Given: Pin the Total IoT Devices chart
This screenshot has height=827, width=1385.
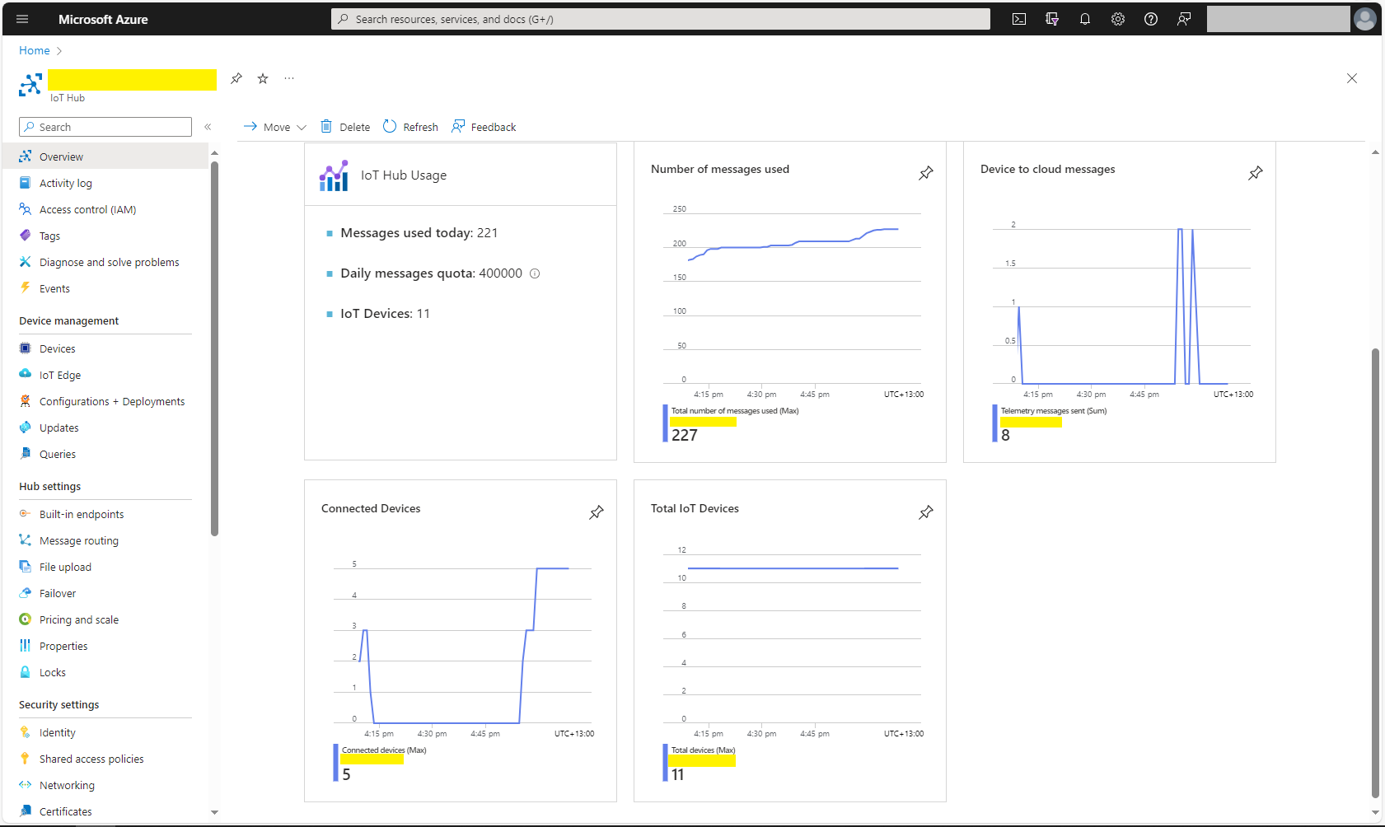Looking at the screenshot, I should point(926,512).
